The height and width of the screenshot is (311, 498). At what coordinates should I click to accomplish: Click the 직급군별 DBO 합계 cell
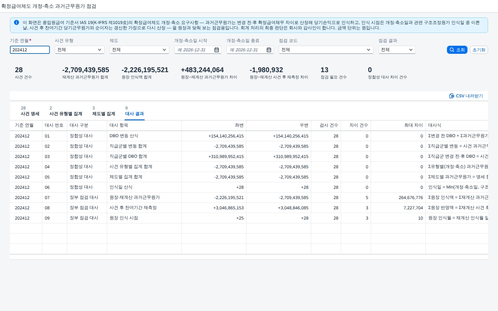point(144,156)
